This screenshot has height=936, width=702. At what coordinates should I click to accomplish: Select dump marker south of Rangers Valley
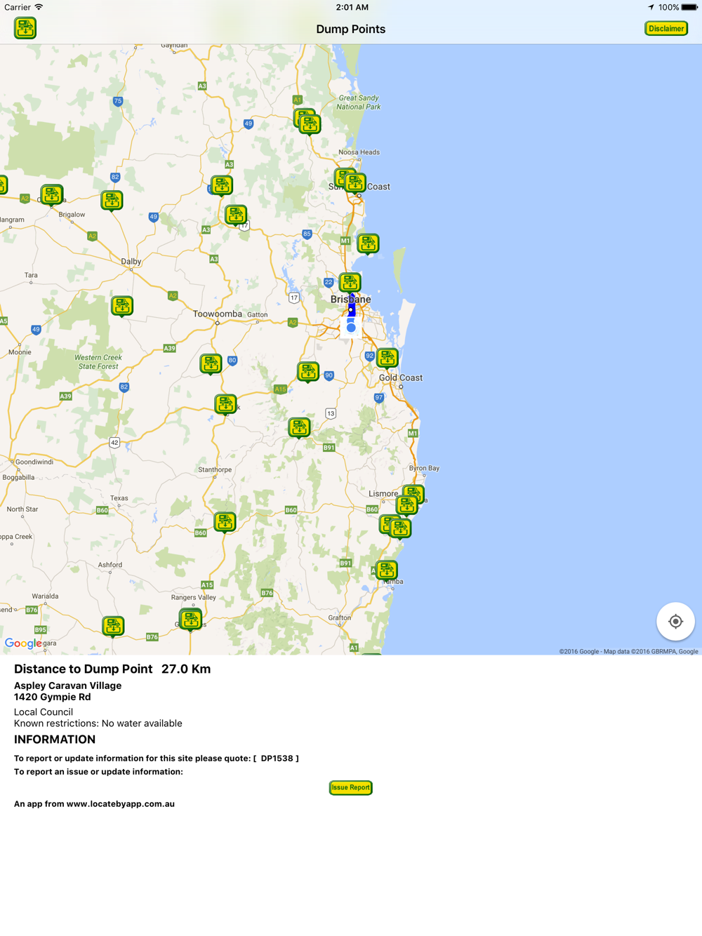(x=191, y=620)
